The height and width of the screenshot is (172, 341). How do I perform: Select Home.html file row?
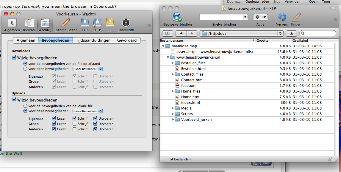point(247,97)
